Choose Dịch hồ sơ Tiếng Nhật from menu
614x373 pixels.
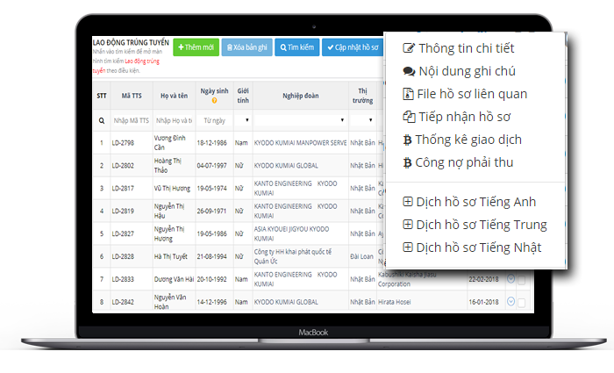tap(472, 247)
